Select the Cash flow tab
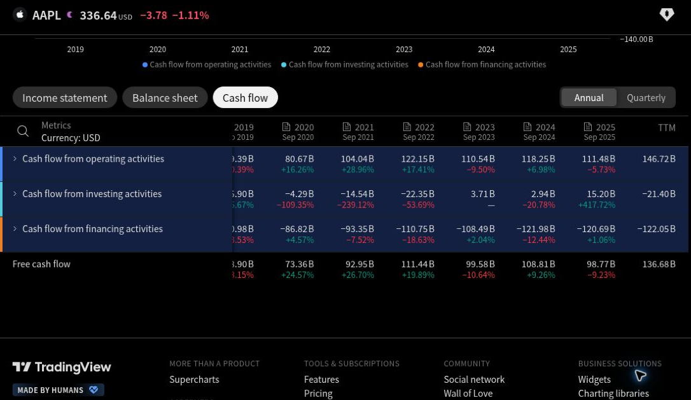Image resolution: width=691 pixels, height=400 pixels. [245, 98]
